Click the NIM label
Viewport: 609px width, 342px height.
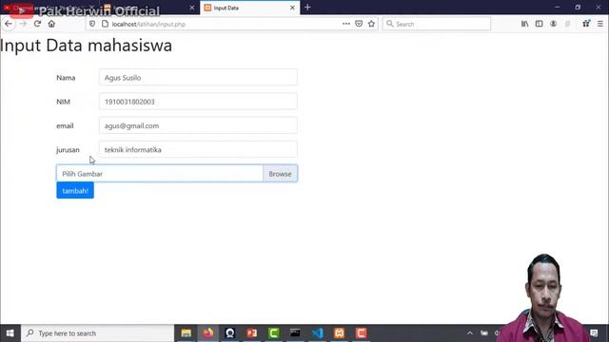[64, 102]
